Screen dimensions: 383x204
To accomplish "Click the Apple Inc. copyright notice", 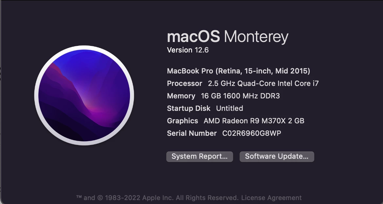I will pyautogui.click(x=157, y=198).
